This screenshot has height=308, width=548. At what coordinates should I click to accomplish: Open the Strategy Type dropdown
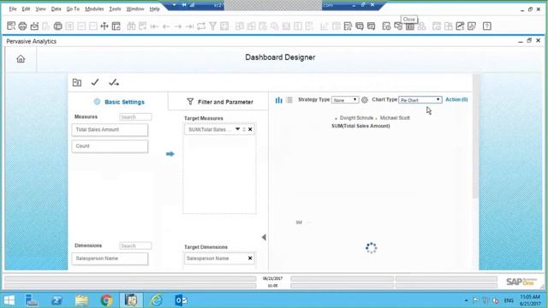[x=345, y=100]
